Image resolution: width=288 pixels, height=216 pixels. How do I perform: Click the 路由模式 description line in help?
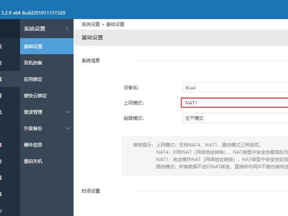[x=222, y=167]
